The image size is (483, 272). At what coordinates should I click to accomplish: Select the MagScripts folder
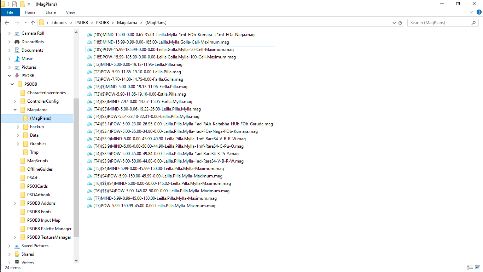[x=37, y=161]
